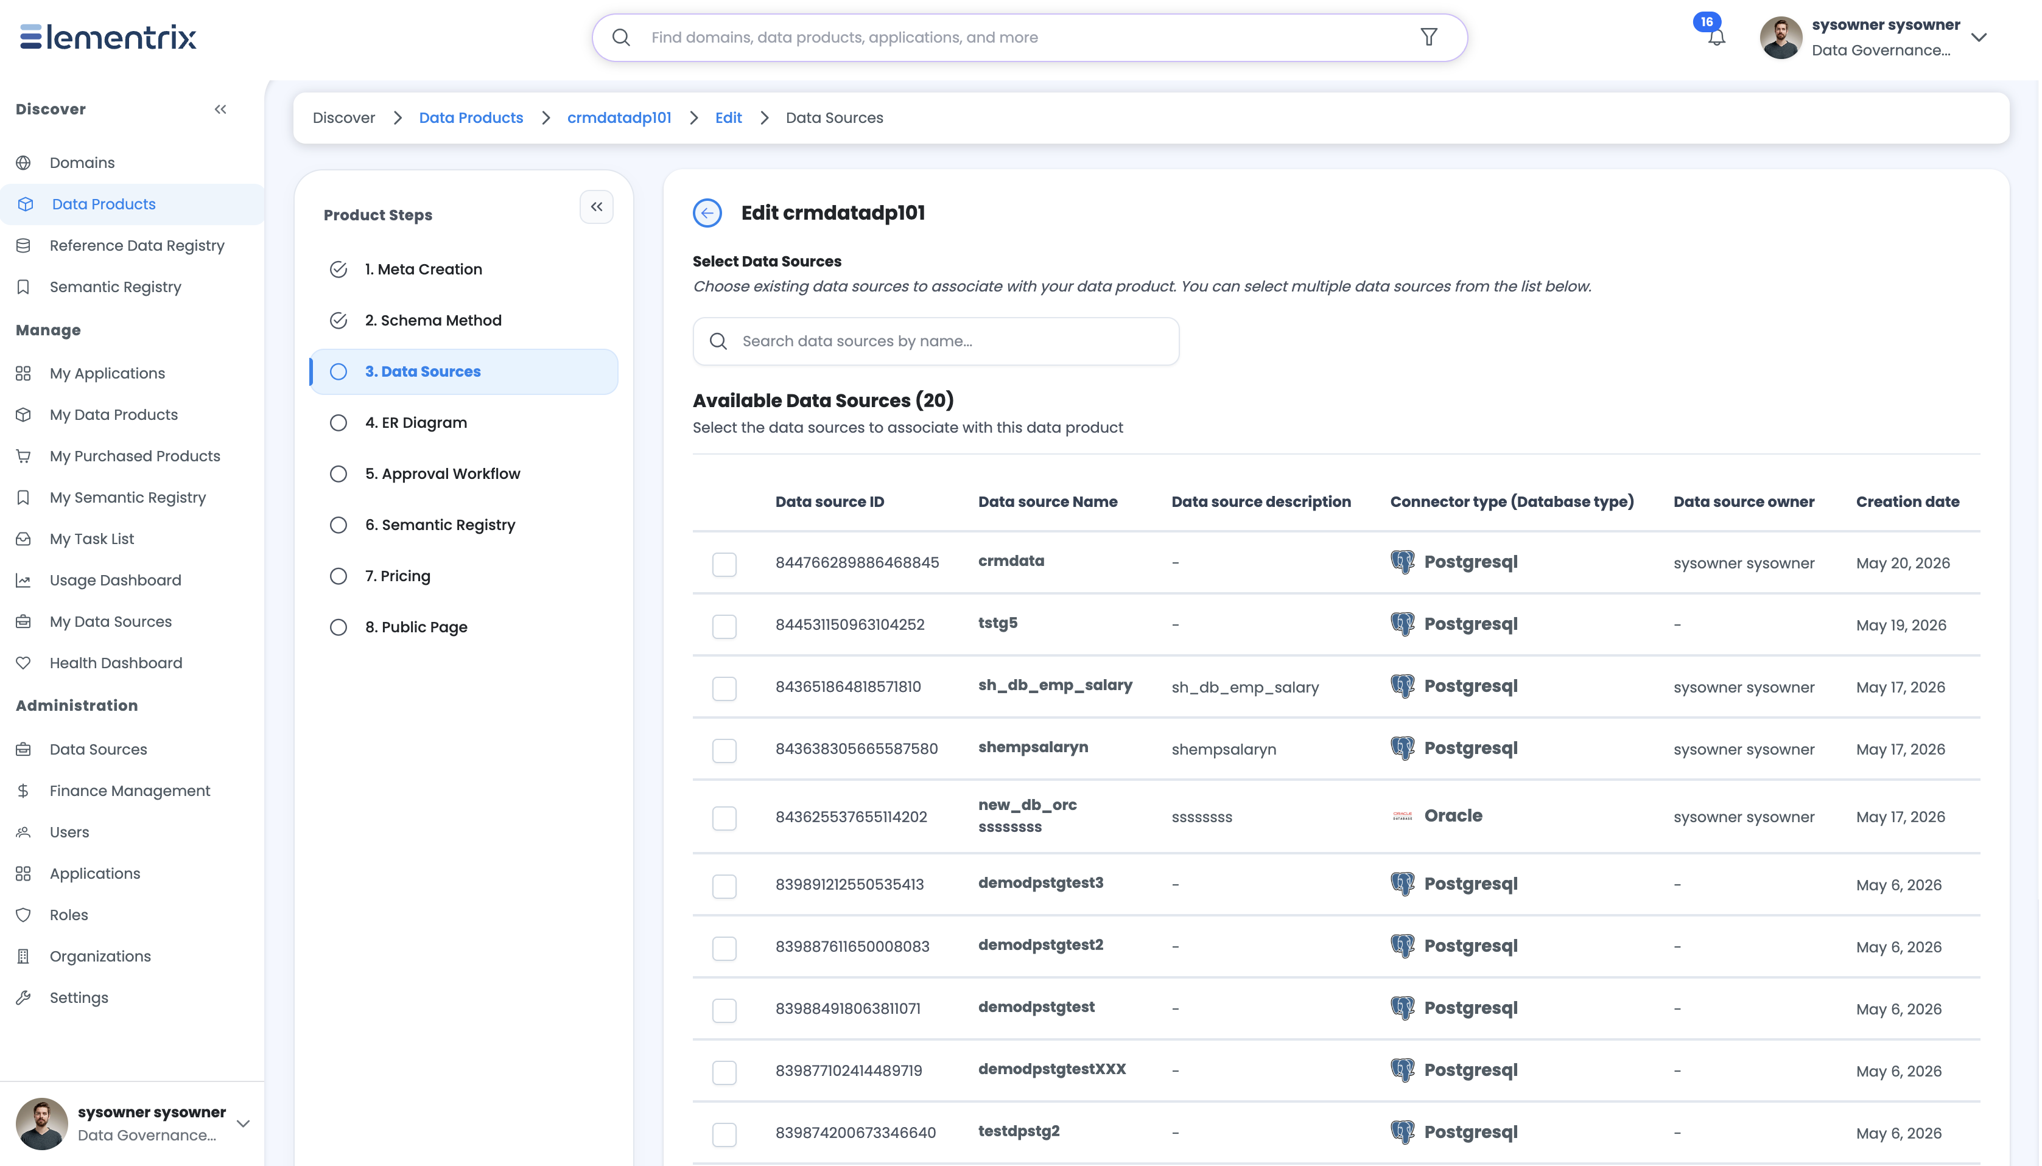Click the Organizations building icon
This screenshot has height=1166, width=2042.
click(x=23, y=956)
